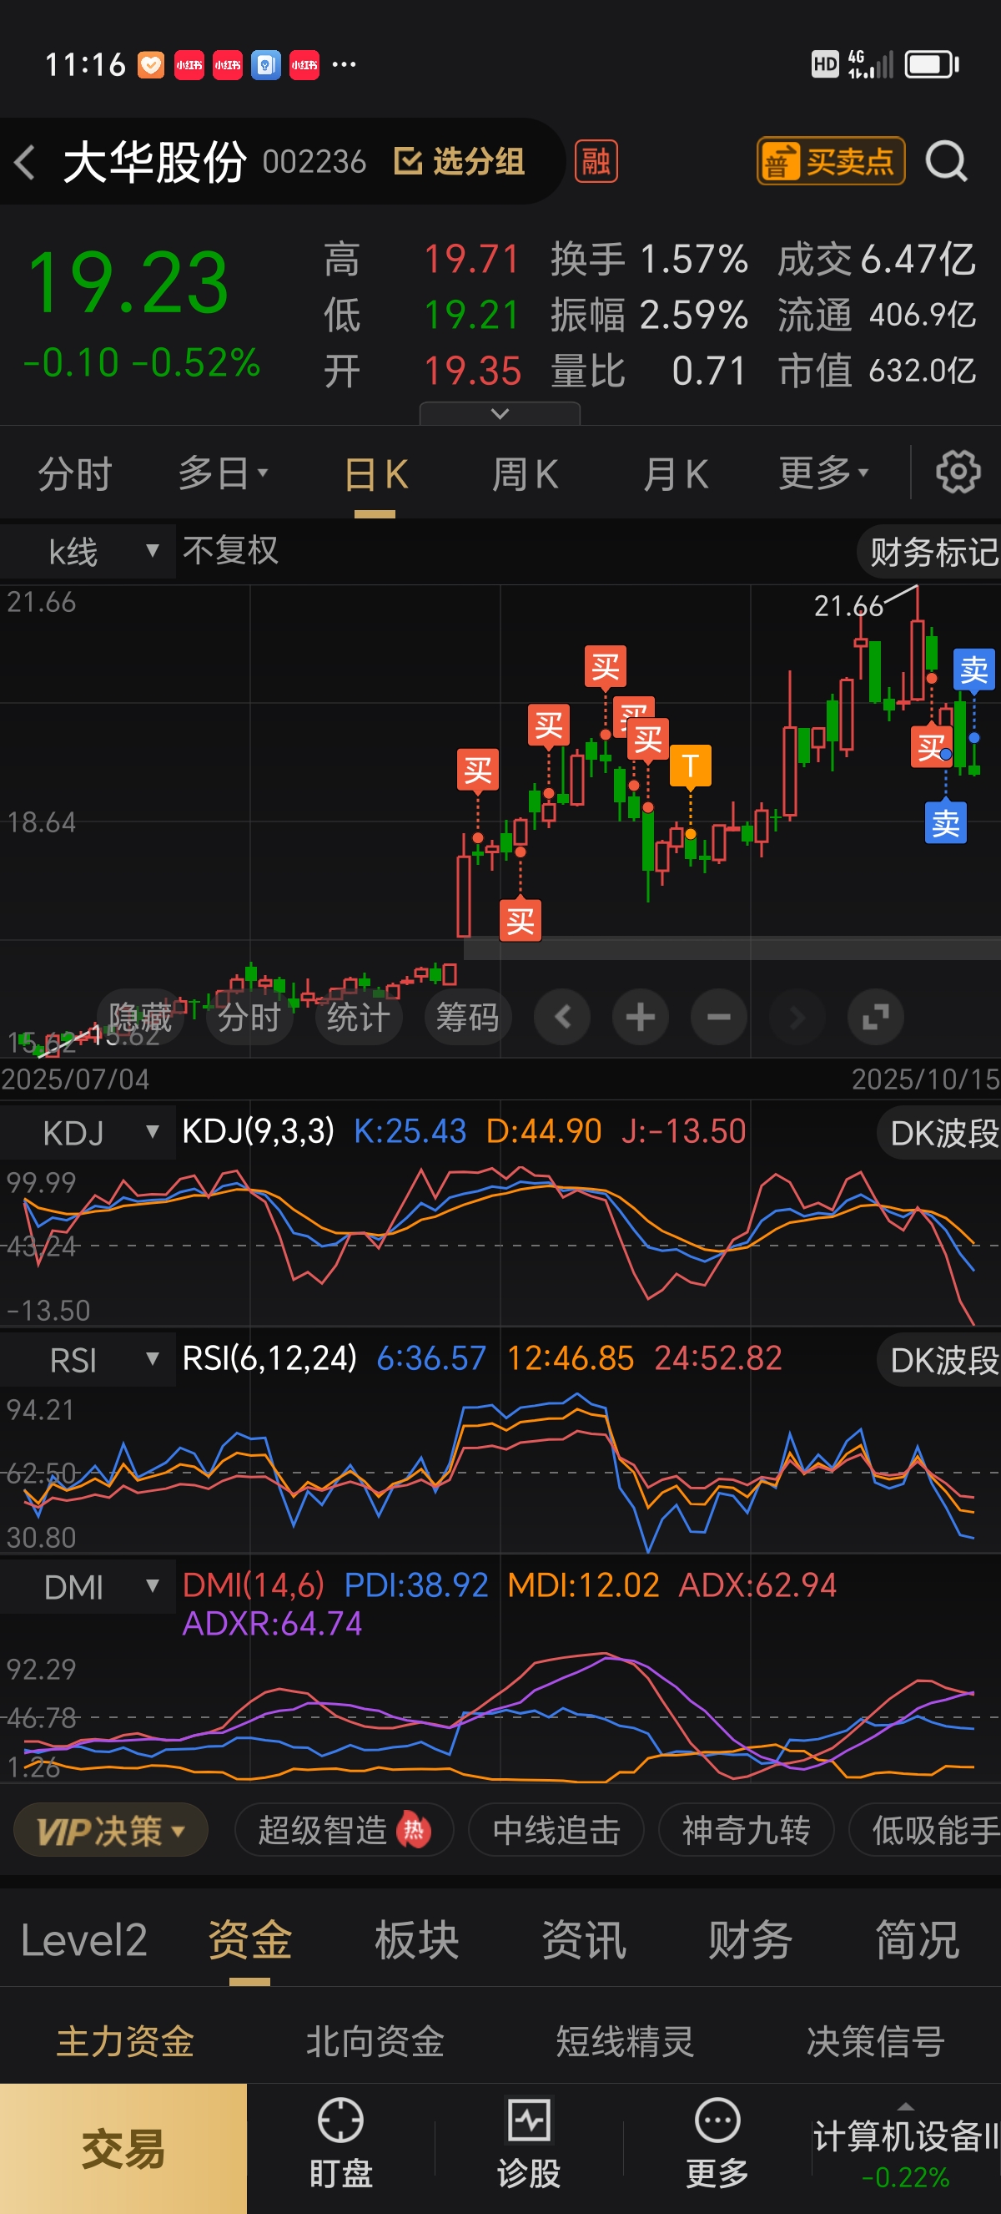Move chart right with the arrow button
This screenshot has height=2214, width=1001.
click(x=797, y=1018)
